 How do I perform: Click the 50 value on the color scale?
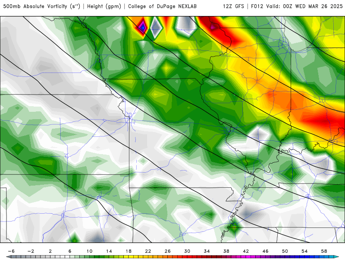(x=285, y=251)
